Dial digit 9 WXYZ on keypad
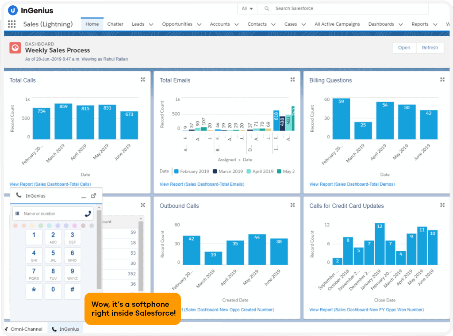 point(72,274)
